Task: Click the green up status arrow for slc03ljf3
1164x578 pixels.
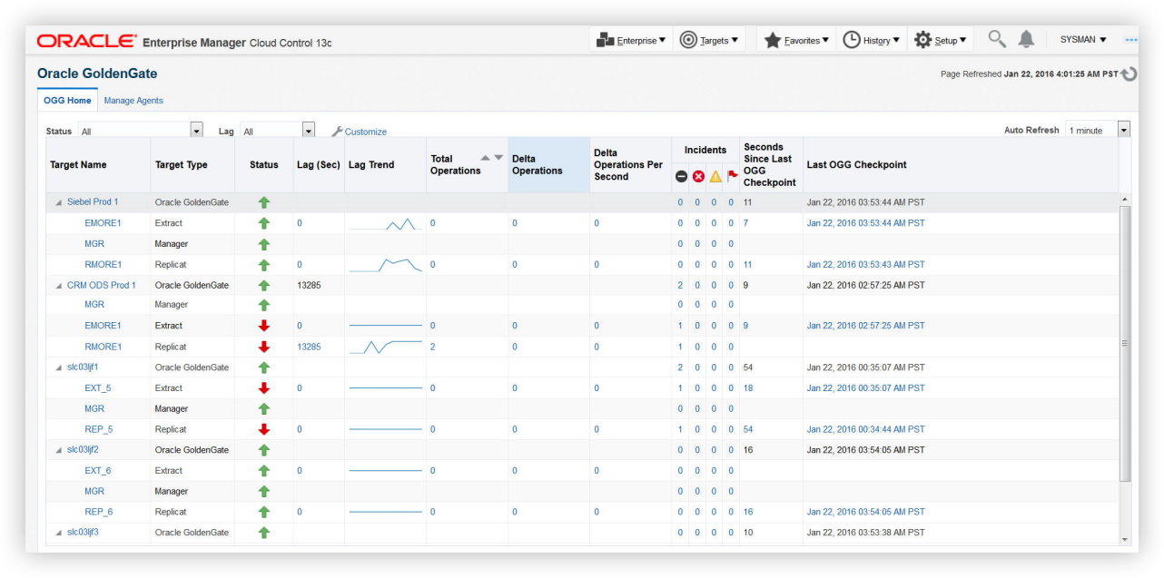Action: click(x=264, y=533)
